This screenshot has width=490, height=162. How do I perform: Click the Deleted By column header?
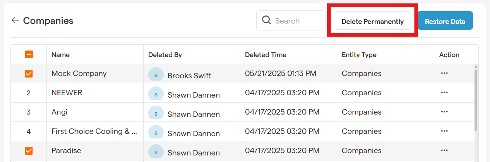point(165,55)
